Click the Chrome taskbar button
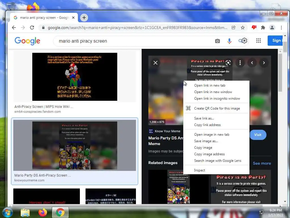This screenshot has height=218, width=290. click(x=60, y=212)
